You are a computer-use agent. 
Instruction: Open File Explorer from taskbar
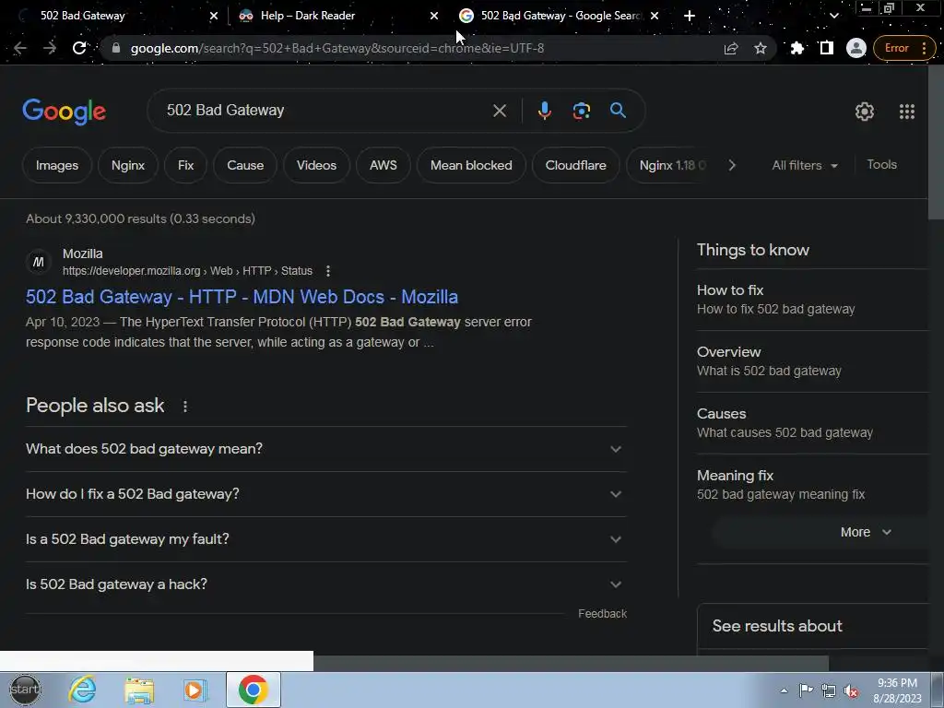(139, 690)
